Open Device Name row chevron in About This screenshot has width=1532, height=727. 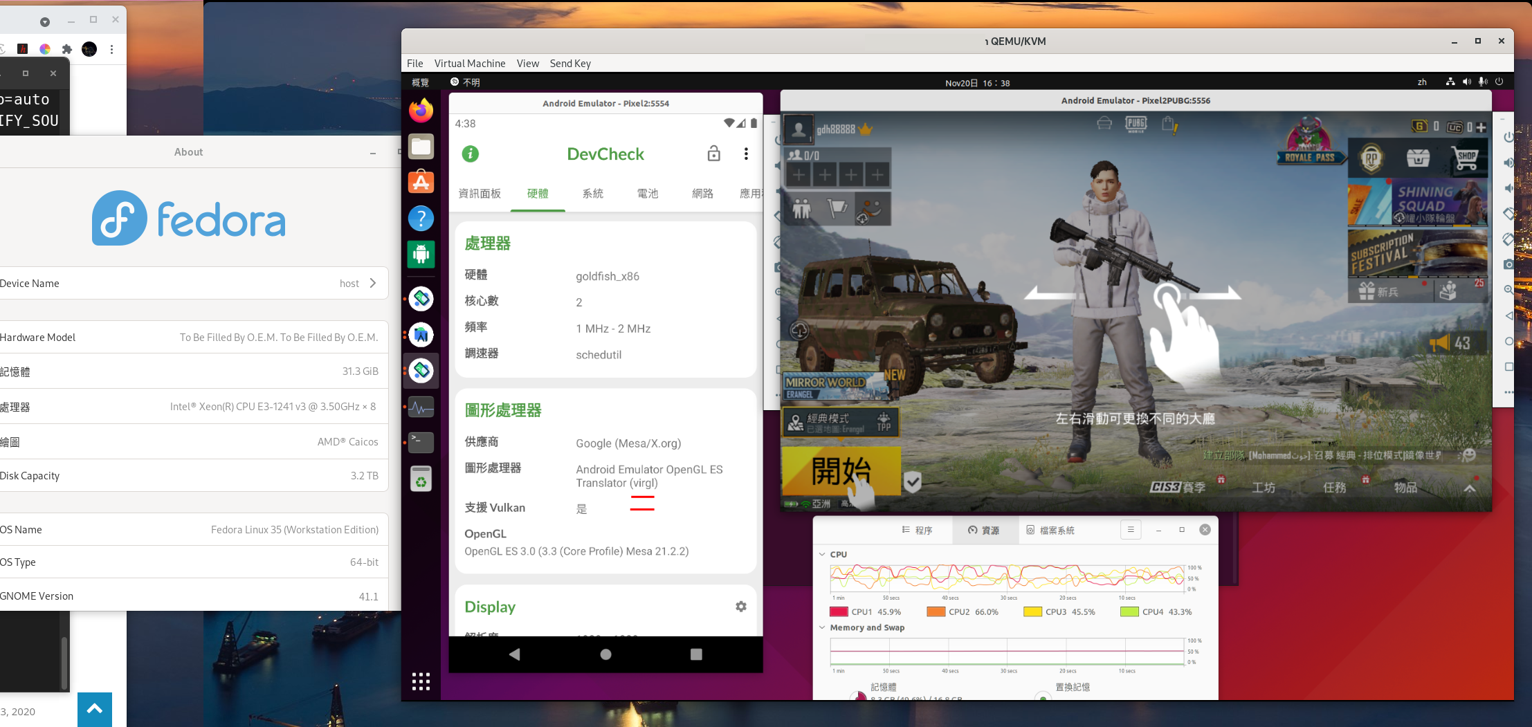373,283
